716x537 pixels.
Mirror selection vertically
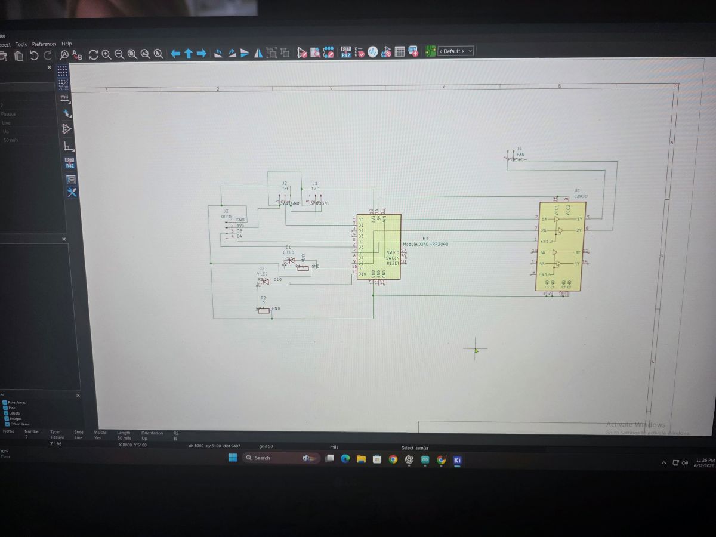[x=245, y=53]
